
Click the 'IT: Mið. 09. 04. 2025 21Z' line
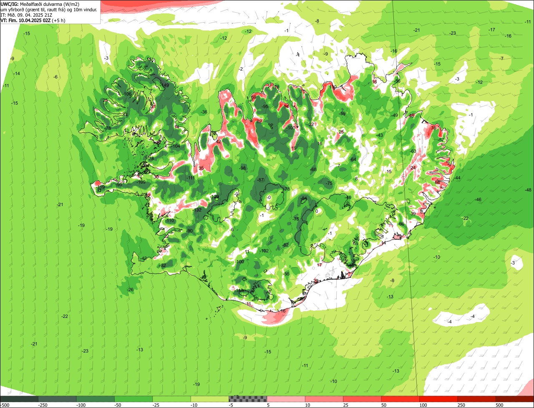(x=27, y=15)
